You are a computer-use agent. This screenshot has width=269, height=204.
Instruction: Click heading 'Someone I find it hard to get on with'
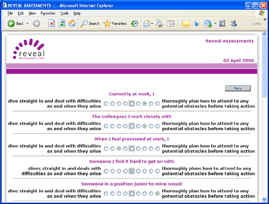(131, 162)
